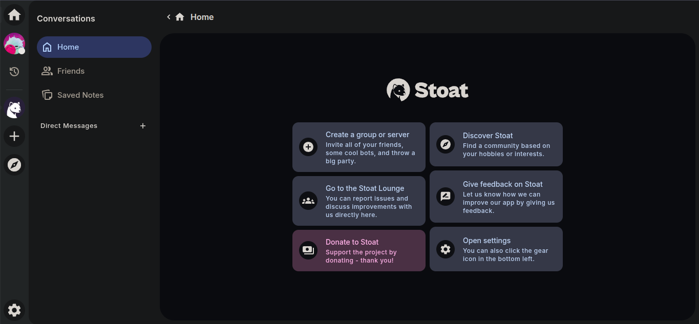Screen dimensions: 699x324
Task: Open Give feedback on Stoat card
Action: pyautogui.click(x=496, y=197)
